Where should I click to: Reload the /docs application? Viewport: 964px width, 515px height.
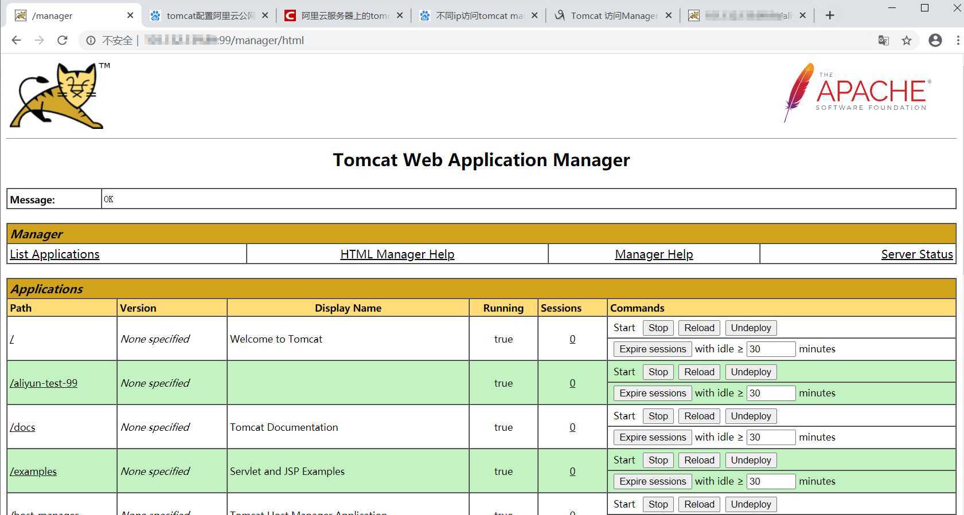tap(699, 416)
